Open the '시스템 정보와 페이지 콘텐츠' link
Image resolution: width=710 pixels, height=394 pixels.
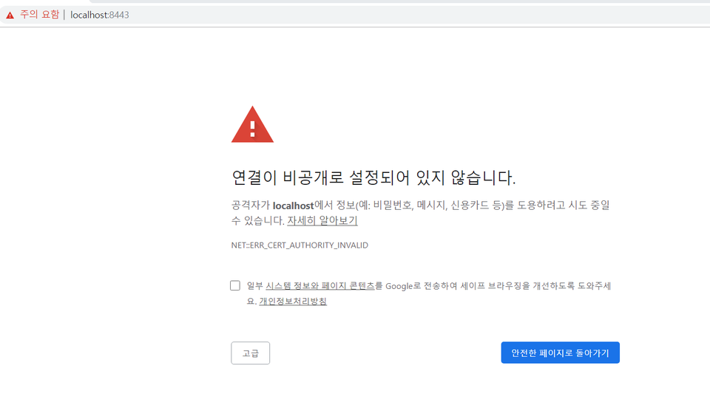[320, 286]
